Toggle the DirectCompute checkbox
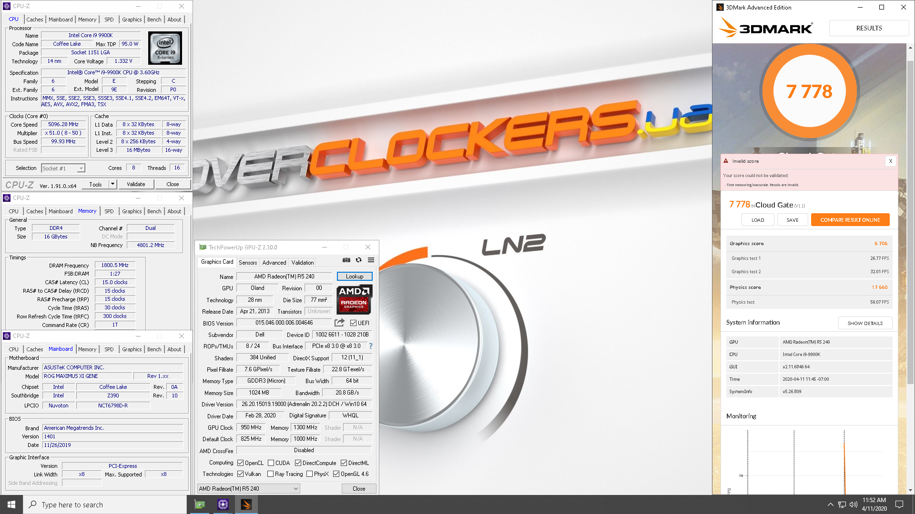 [298, 463]
